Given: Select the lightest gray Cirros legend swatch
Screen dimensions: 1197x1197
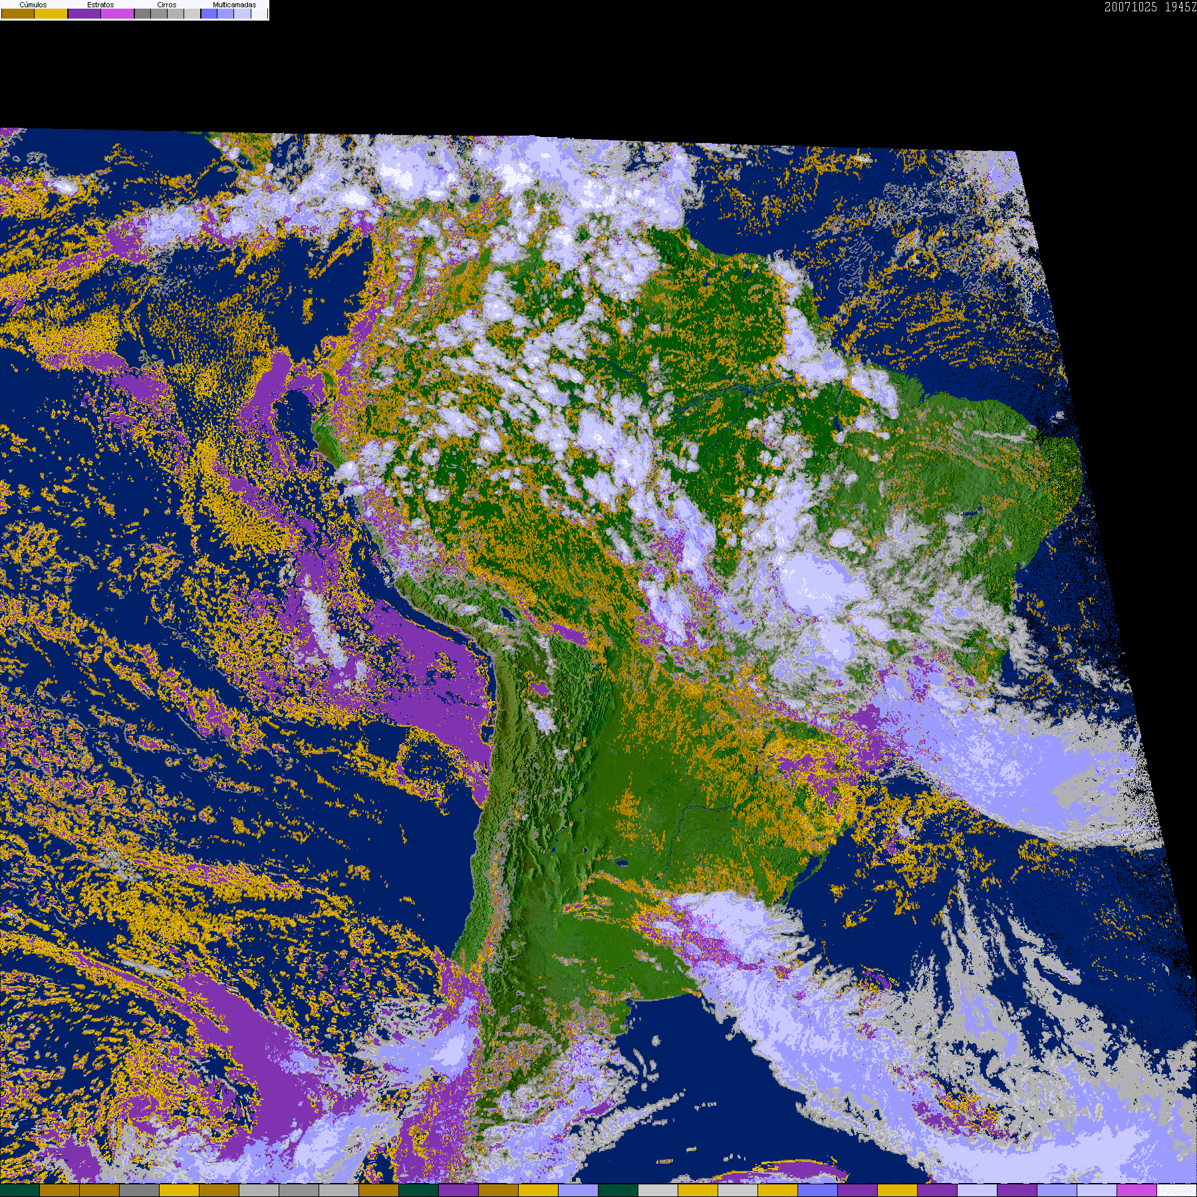Looking at the screenshot, I should 192,13.
